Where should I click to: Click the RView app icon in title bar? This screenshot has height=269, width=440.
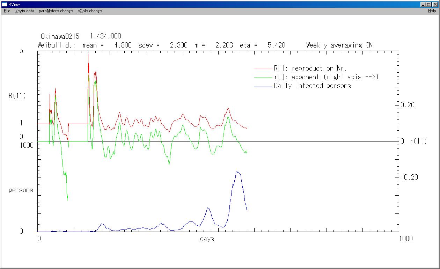(5, 5)
